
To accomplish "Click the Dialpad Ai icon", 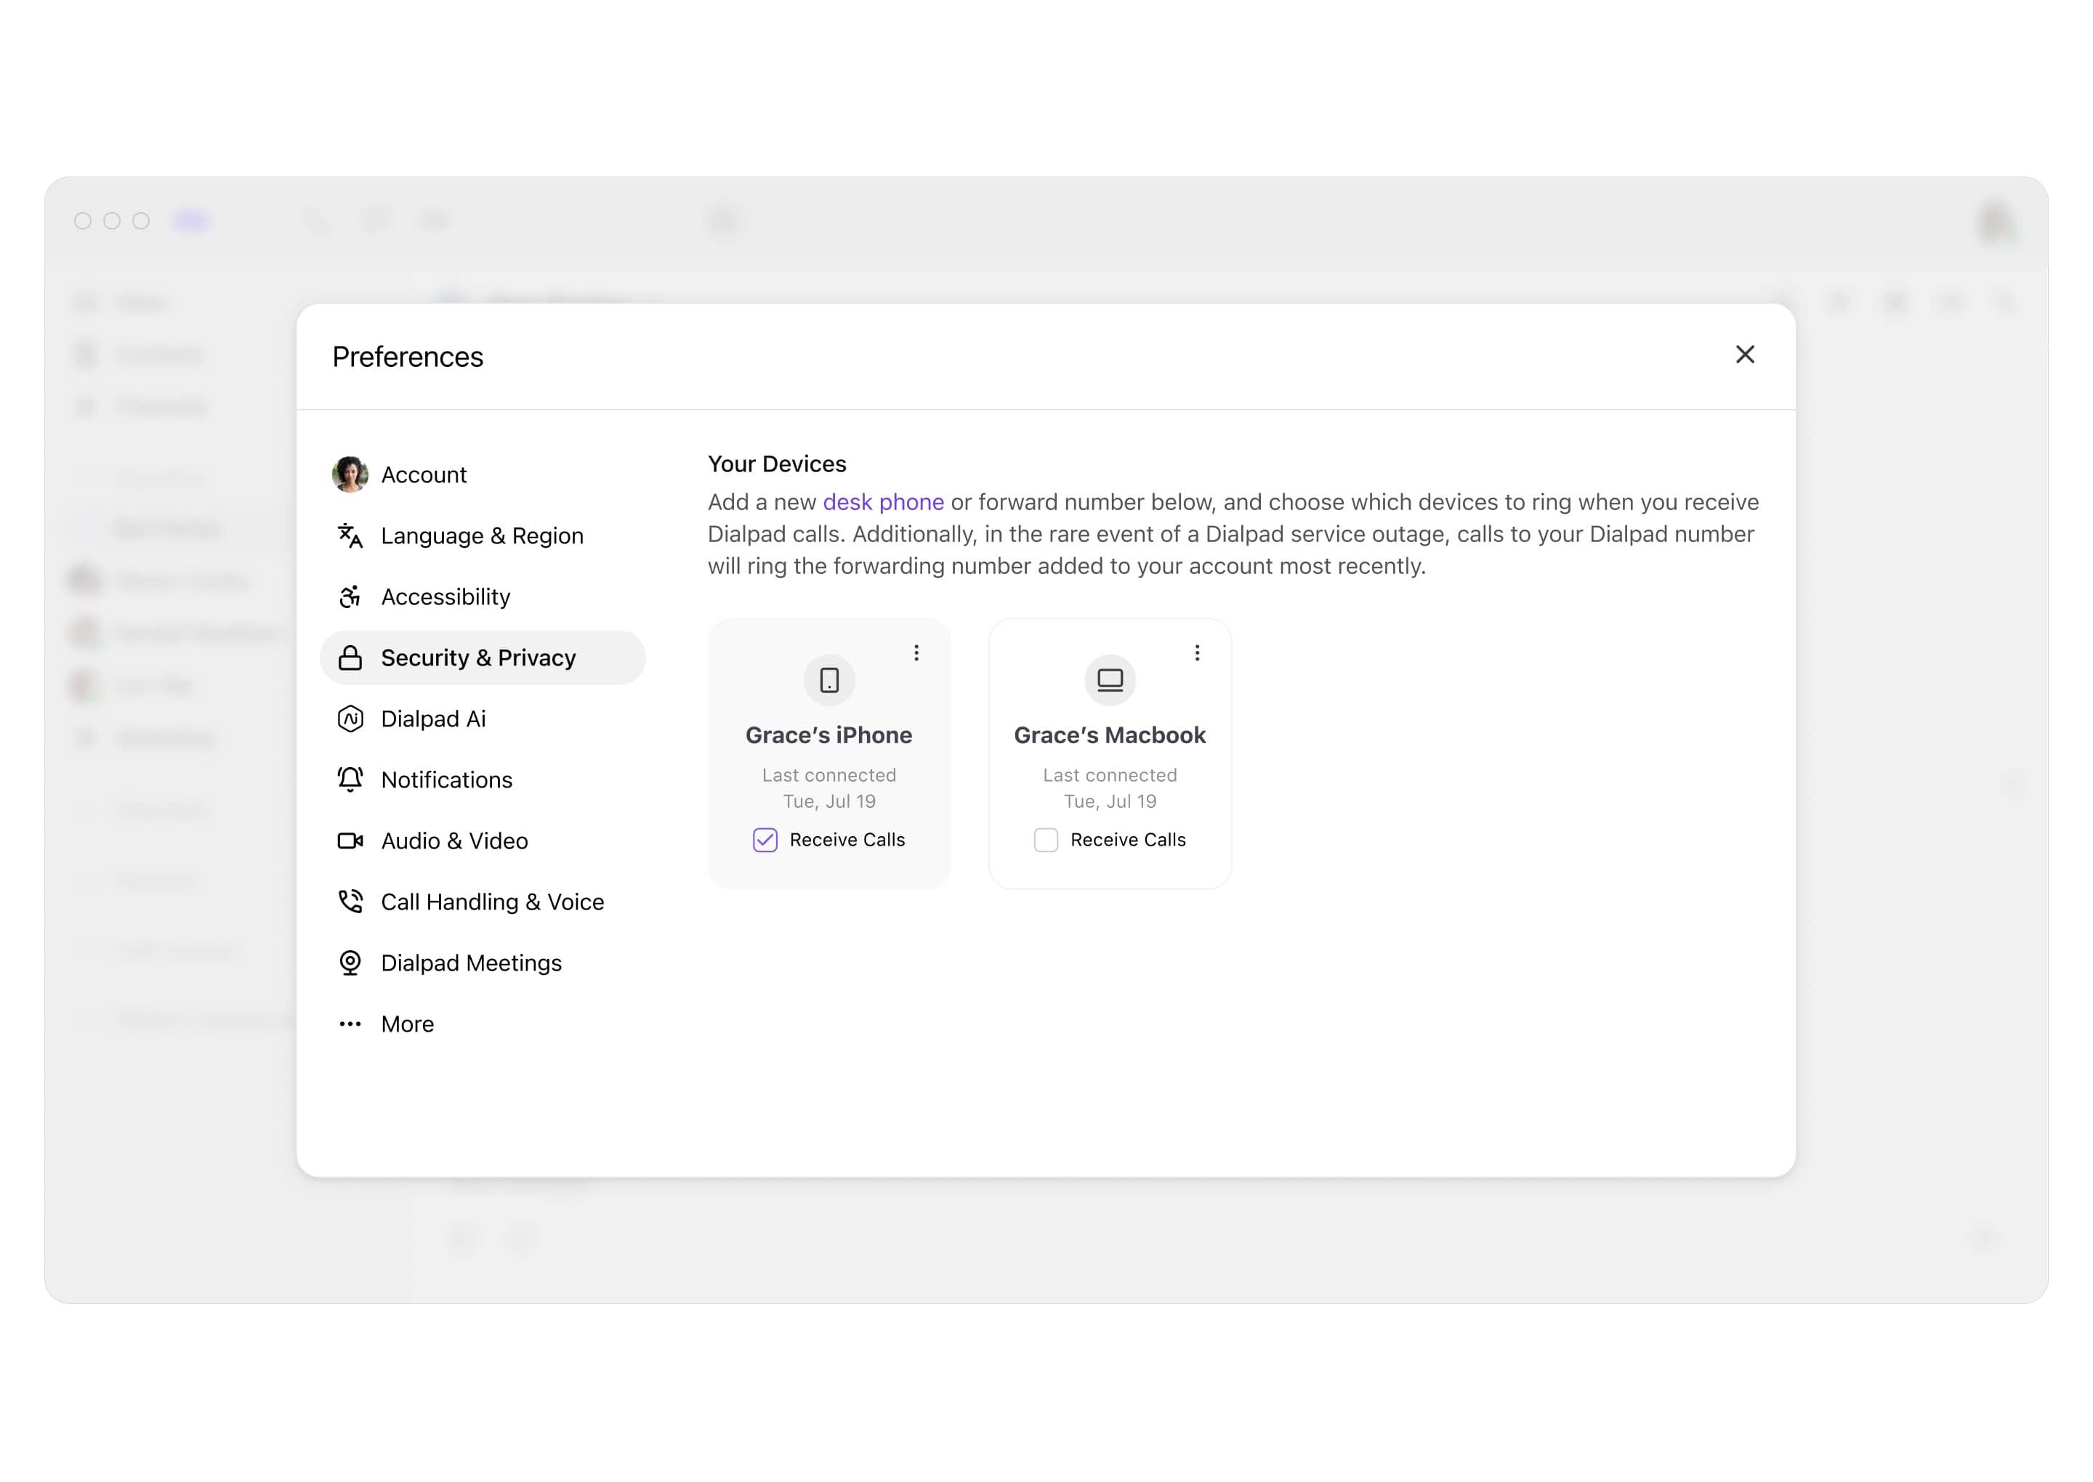I will pyautogui.click(x=350, y=718).
